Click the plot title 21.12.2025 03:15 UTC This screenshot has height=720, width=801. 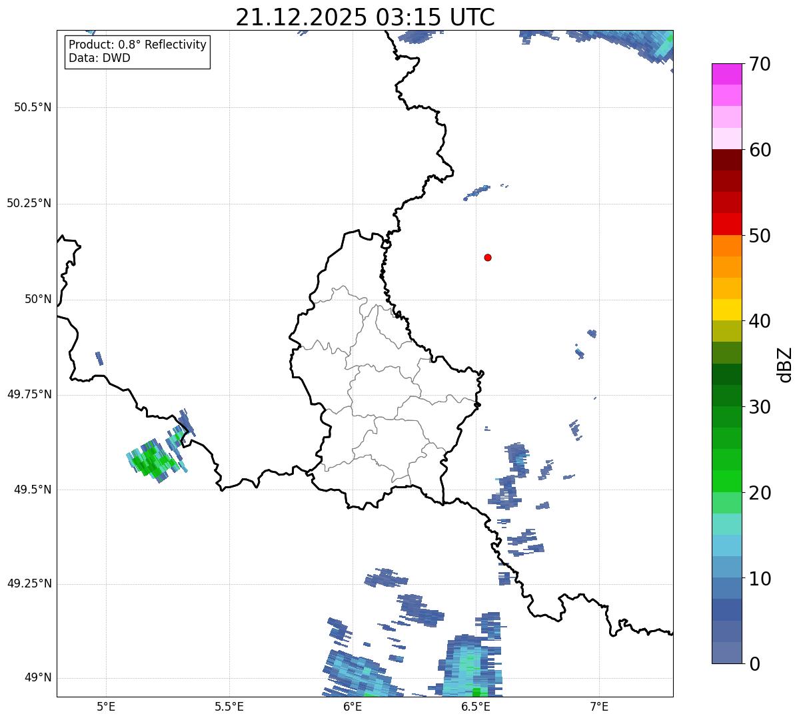tap(365, 17)
